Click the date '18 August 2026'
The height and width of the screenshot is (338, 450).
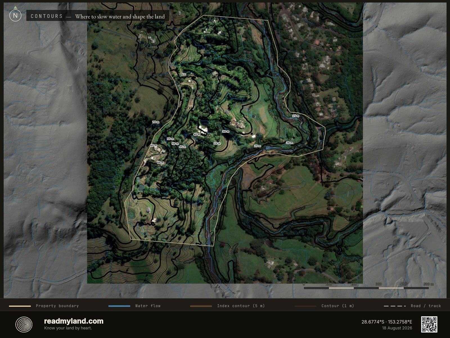click(x=397, y=328)
